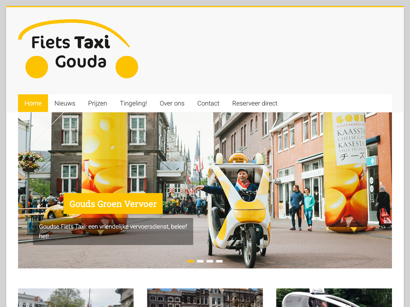The width and height of the screenshot is (410, 307).
Task: Open the Home menu item
Action: coord(33,103)
